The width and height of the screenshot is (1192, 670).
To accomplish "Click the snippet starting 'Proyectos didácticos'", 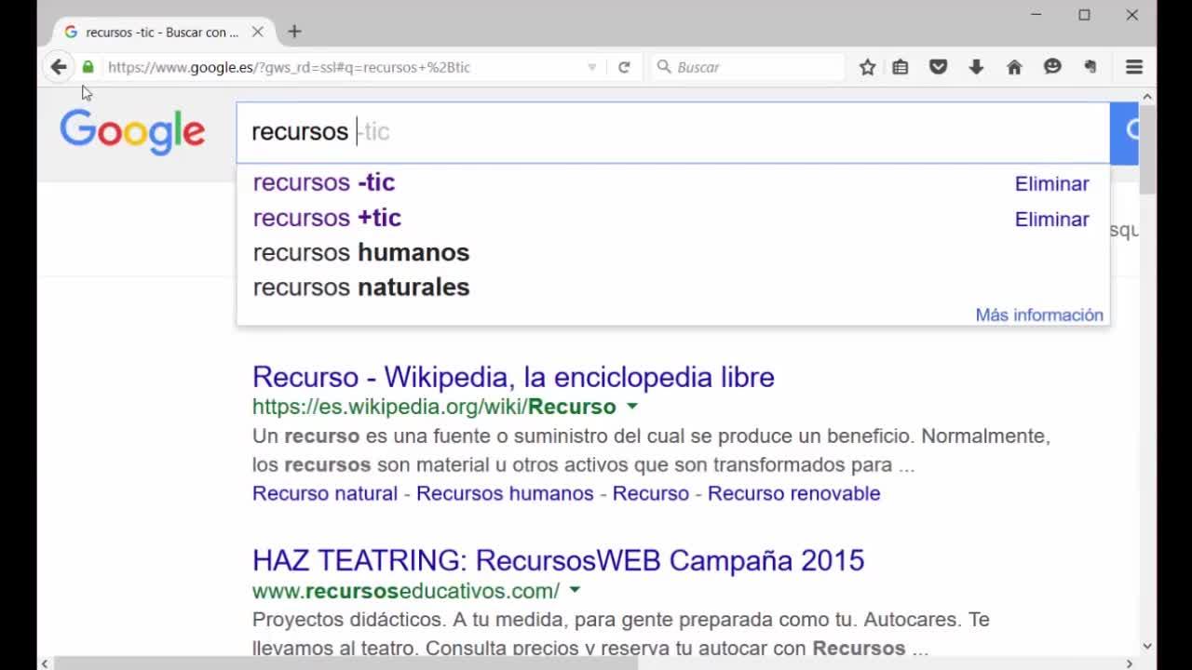I will click(x=621, y=634).
